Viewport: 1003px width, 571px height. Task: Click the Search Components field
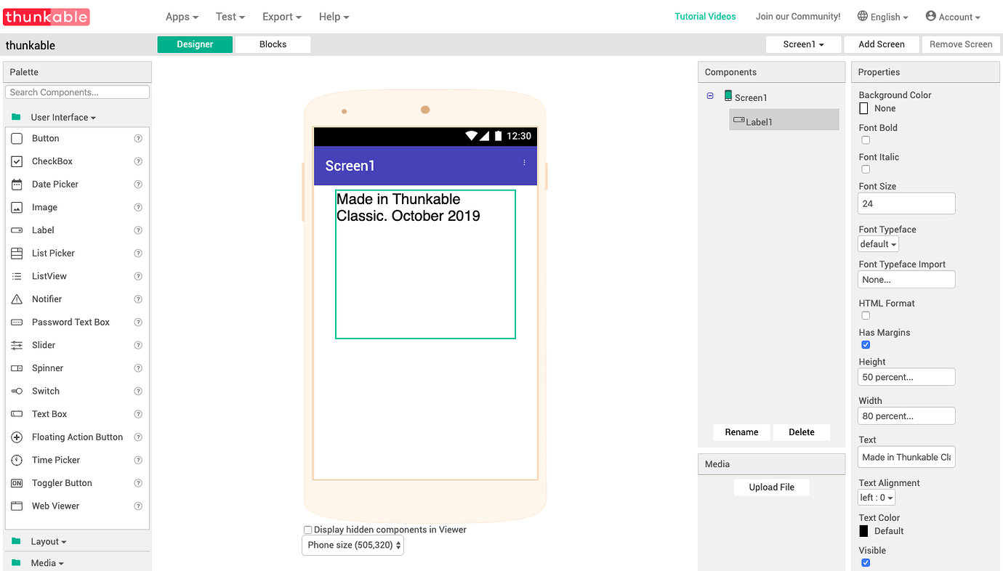click(77, 92)
